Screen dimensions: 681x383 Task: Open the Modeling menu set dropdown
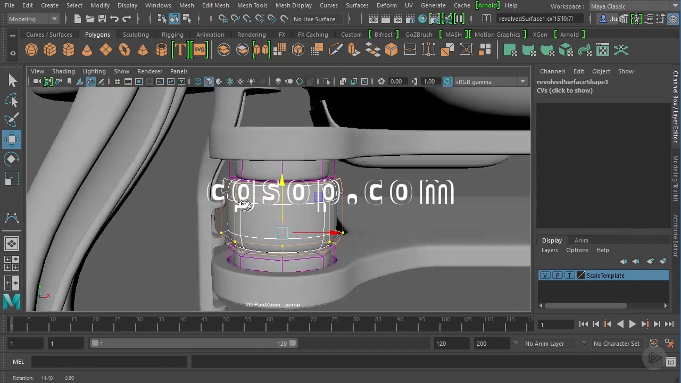click(x=33, y=19)
